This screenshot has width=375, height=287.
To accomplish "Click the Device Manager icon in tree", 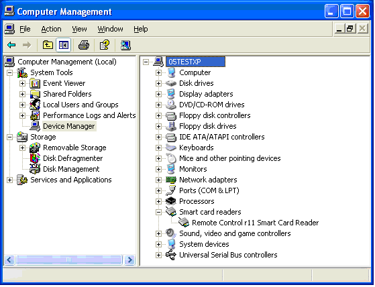I will pos(35,126).
